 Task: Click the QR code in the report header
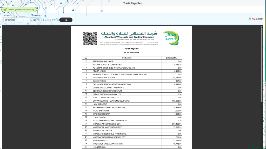coord(90,39)
